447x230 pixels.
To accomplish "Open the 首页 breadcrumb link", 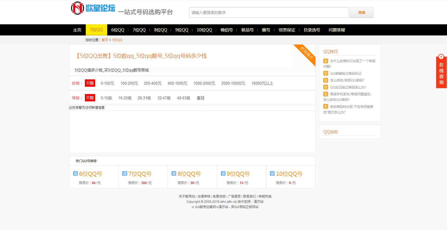I will 105,40.
